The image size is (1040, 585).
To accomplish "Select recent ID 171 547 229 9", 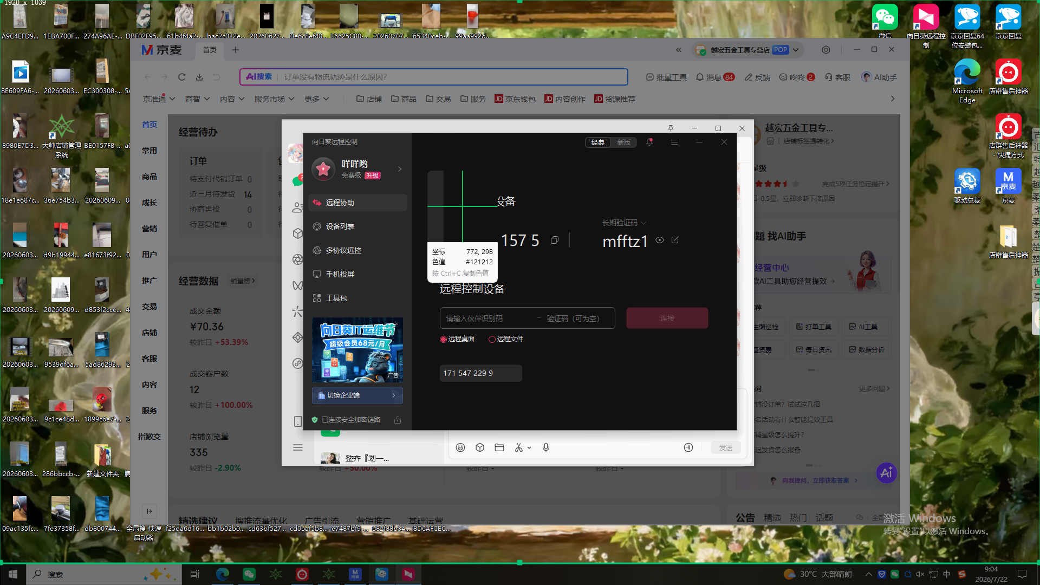I will pyautogui.click(x=481, y=373).
